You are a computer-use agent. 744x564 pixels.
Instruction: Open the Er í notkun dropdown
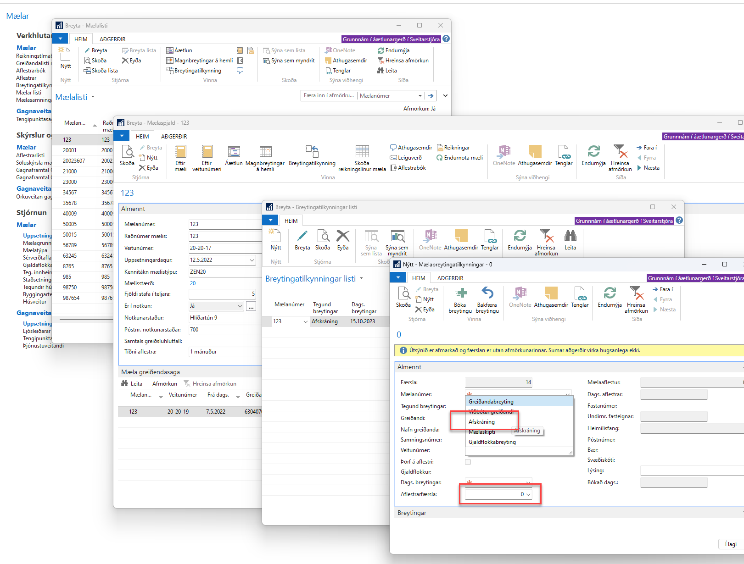[240, 306]
